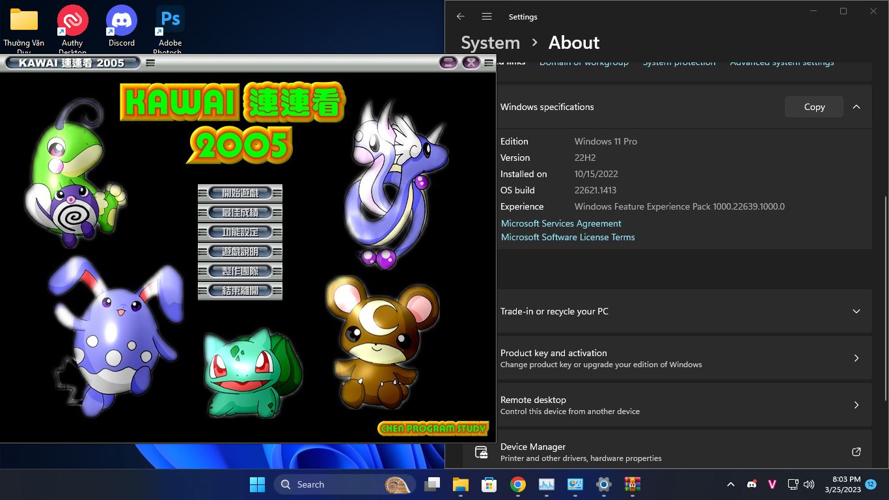Collapse the Windows specifications section
This screenshot has height=500, width=889.
[x=856, y=106]
